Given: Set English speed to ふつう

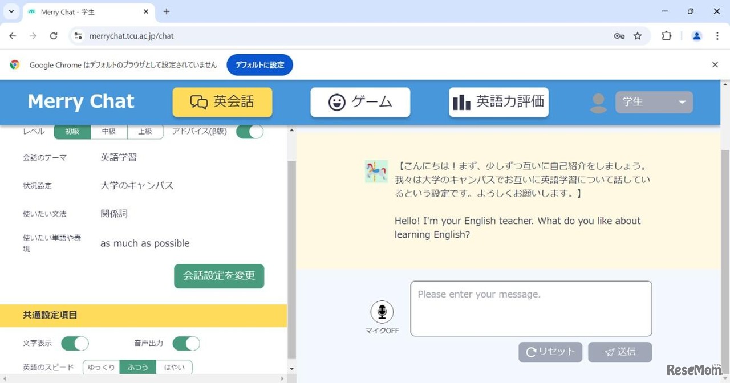Looking at the screenshot, I should [x=137, y=367].
